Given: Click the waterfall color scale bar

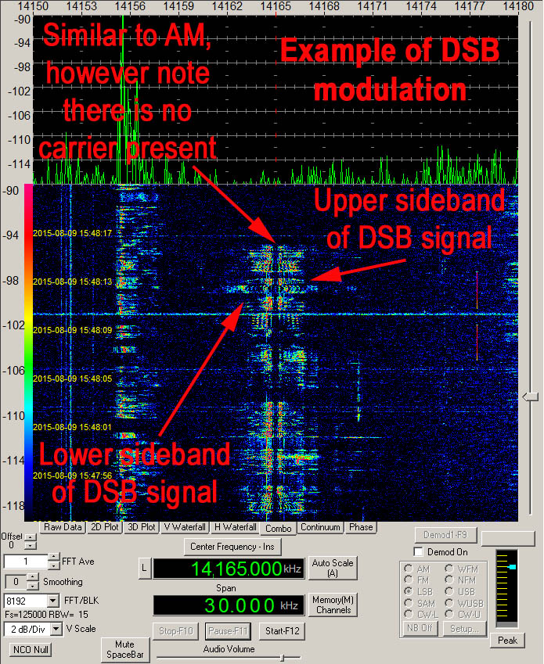Looking at the screenshot, I should click(28, 352).
